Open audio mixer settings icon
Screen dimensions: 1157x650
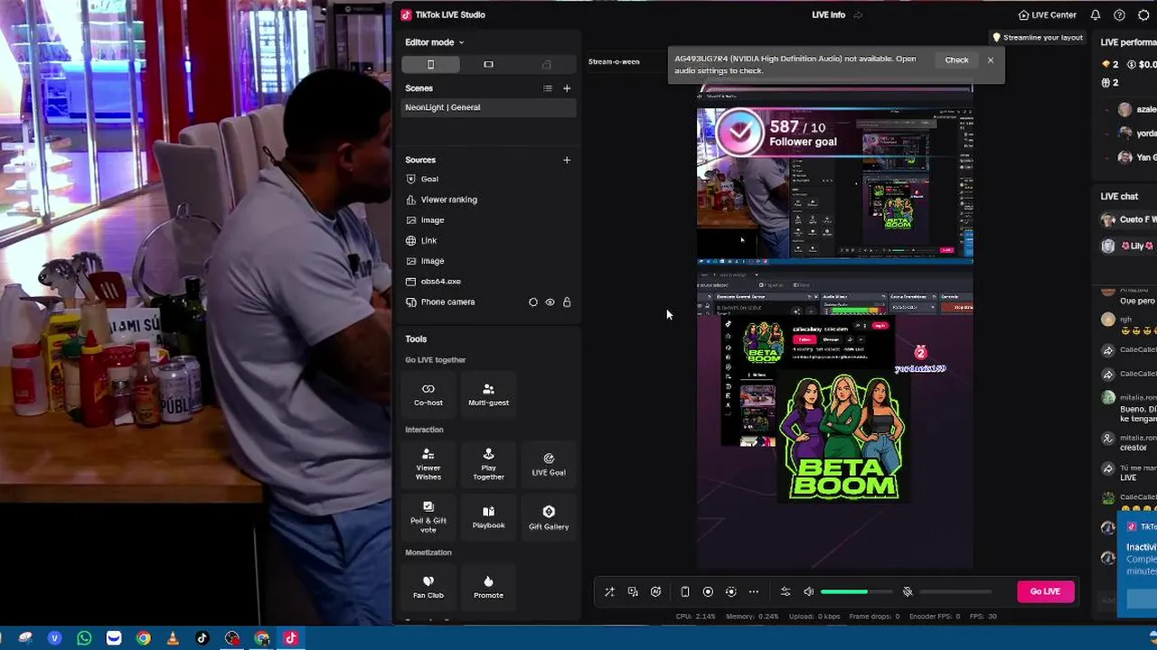point(785,592)
